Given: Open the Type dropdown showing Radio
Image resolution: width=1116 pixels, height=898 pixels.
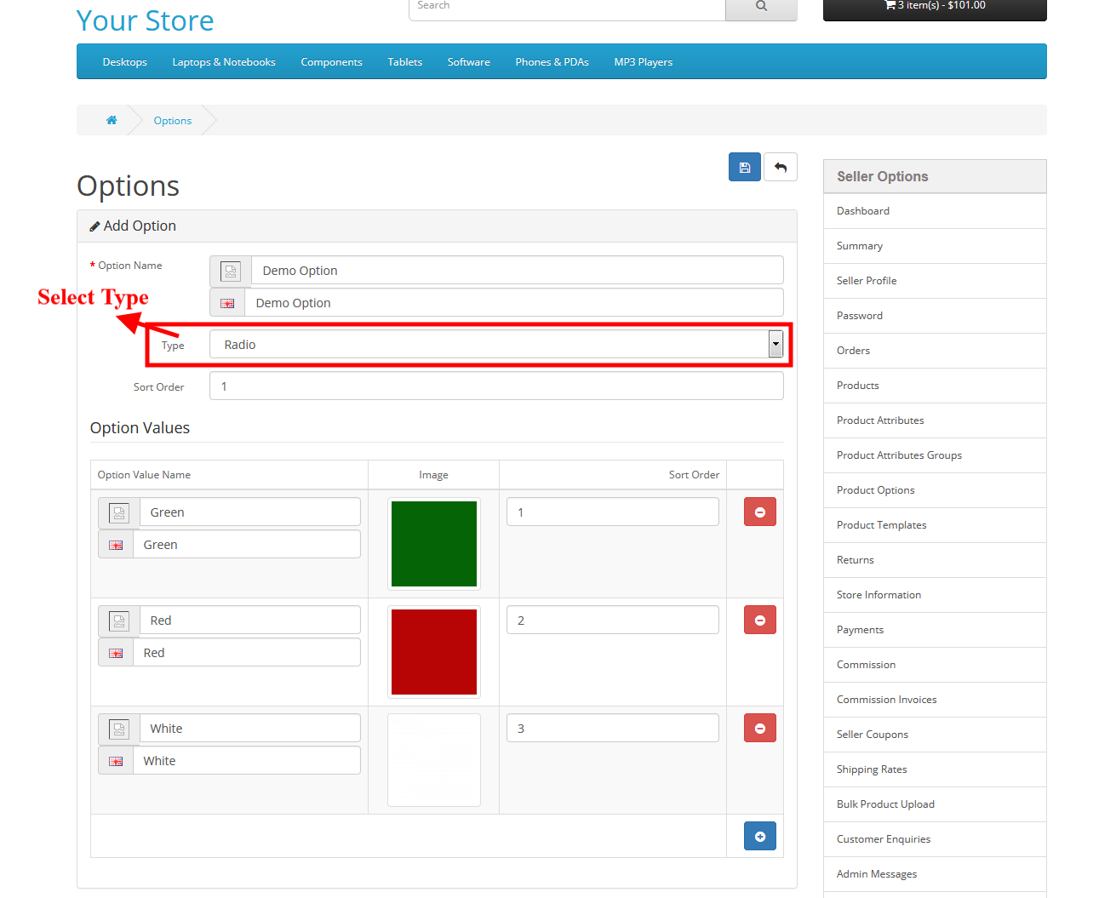Looking at the screenshot, I should point(496,344).
